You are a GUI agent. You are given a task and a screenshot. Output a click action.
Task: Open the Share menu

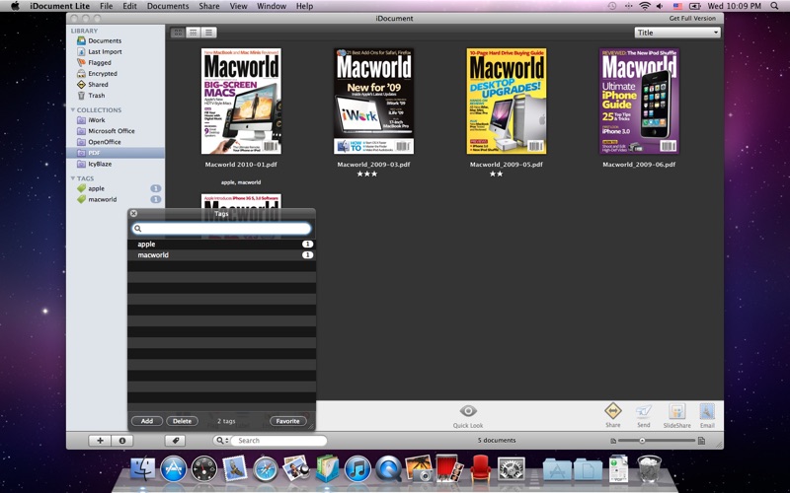[x=208, y=6]
